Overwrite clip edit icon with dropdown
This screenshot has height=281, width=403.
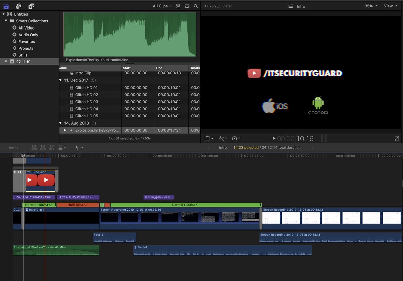(62, 147)
